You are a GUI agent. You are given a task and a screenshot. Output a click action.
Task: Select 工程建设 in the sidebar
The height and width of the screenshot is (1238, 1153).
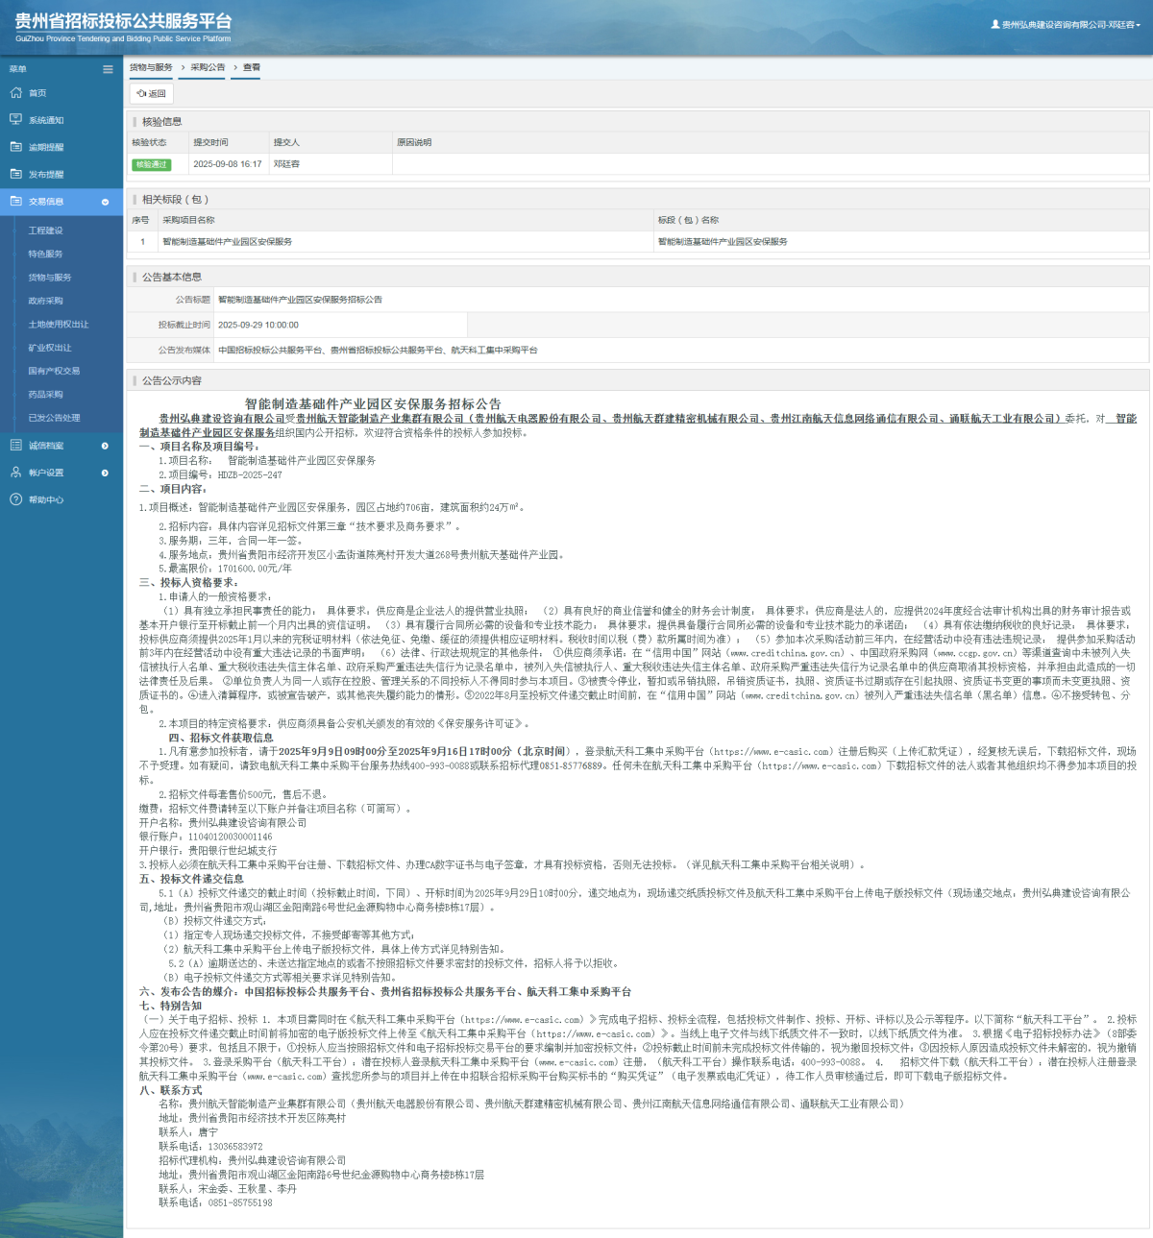coord(45,231)
